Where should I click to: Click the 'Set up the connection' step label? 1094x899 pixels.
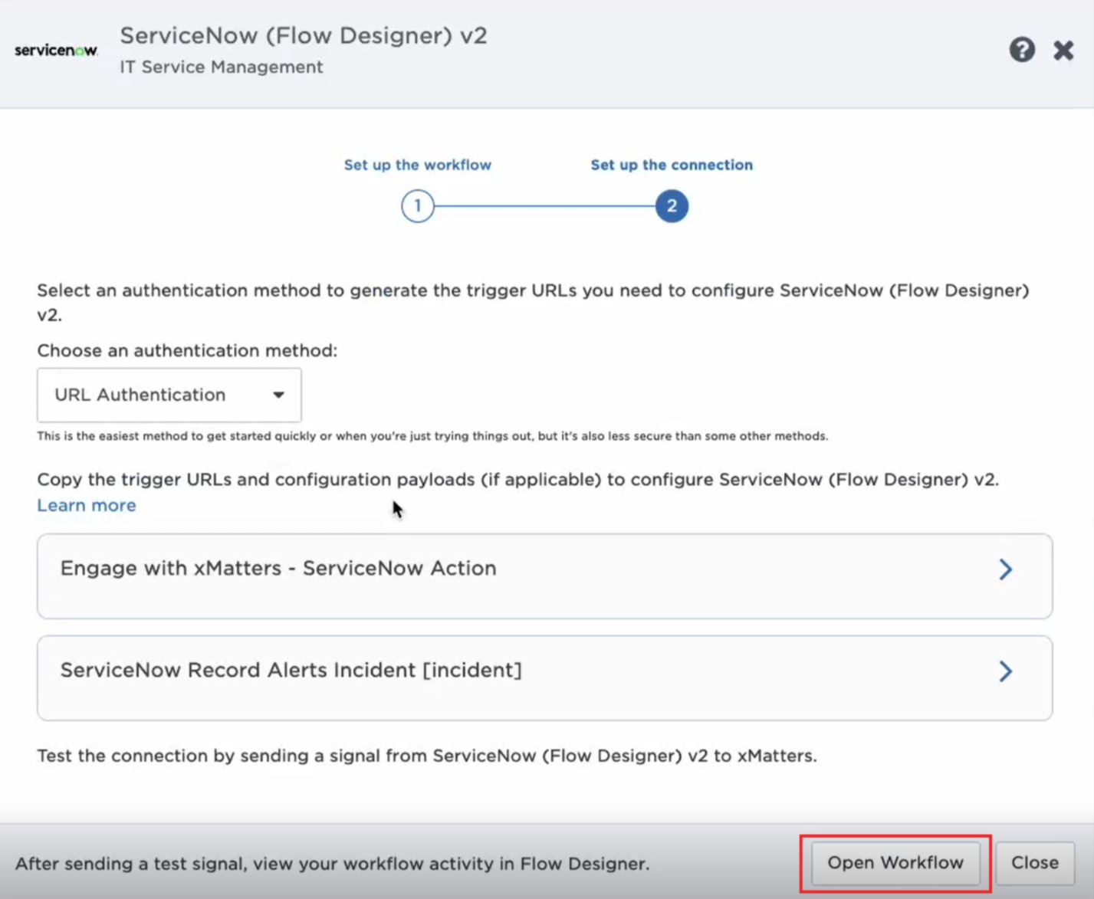[672, 165]
